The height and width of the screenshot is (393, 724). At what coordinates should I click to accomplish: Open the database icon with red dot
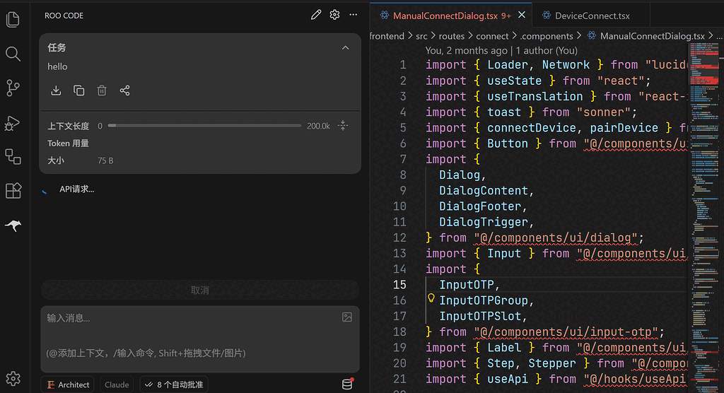[347, 384]
